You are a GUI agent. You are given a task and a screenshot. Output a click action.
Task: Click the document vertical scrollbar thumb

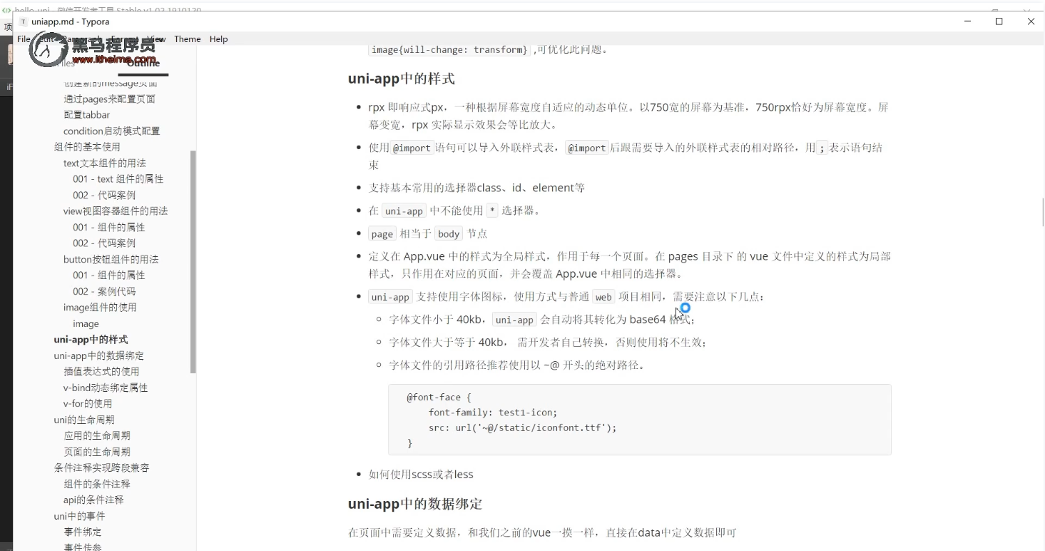click(x=1042, y=213)
